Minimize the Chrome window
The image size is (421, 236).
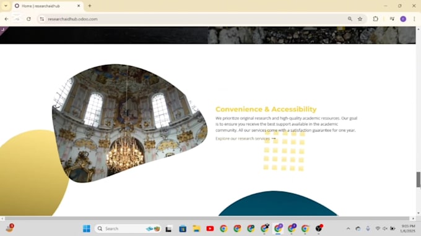coord(386,6)
